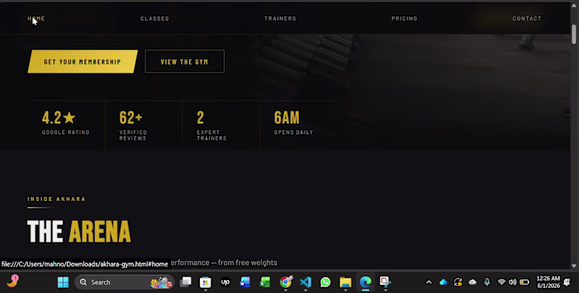Click the Microsoft Edge taskbar icon

365,282
